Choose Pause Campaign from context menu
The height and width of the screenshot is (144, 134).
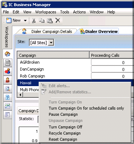63,114
